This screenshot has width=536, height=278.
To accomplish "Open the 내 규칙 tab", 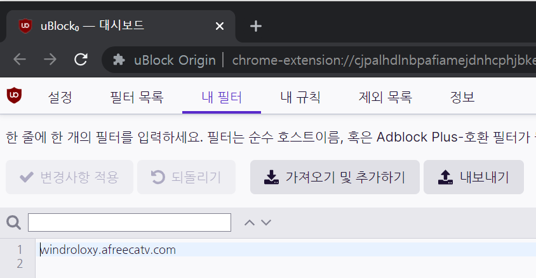I will (x=300, y=97).
